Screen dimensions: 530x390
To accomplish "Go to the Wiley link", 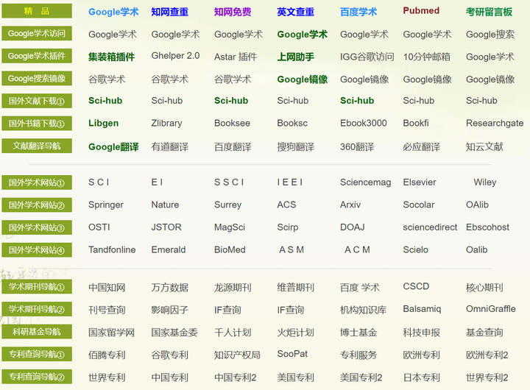I will [484, 182].
